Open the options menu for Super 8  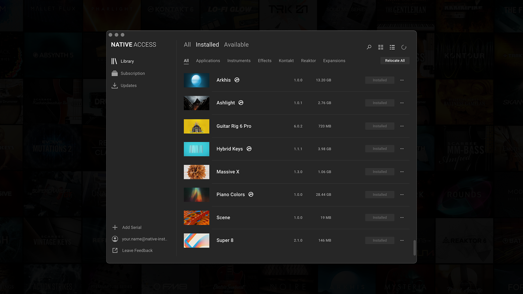click(402, 240)
